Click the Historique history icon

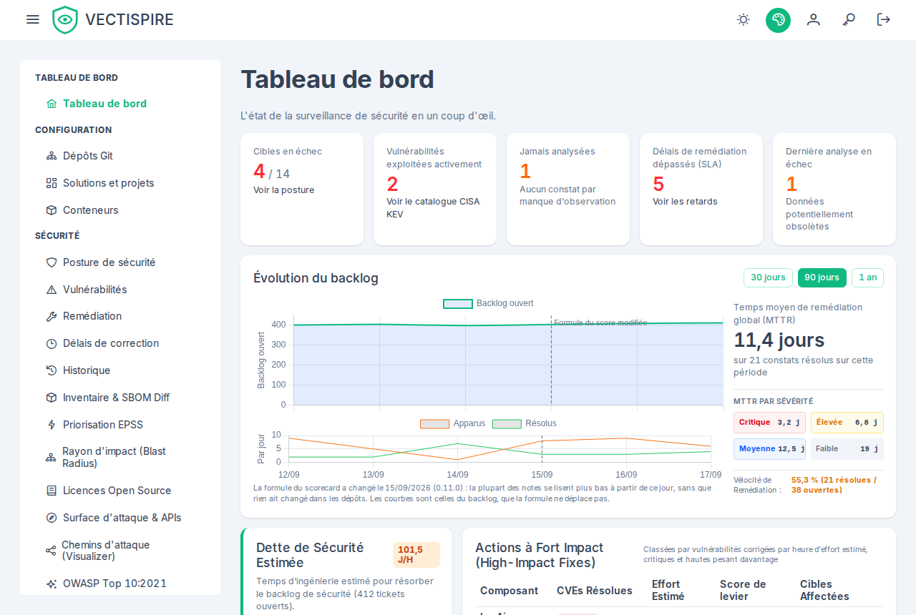click(x=52, y=370)
